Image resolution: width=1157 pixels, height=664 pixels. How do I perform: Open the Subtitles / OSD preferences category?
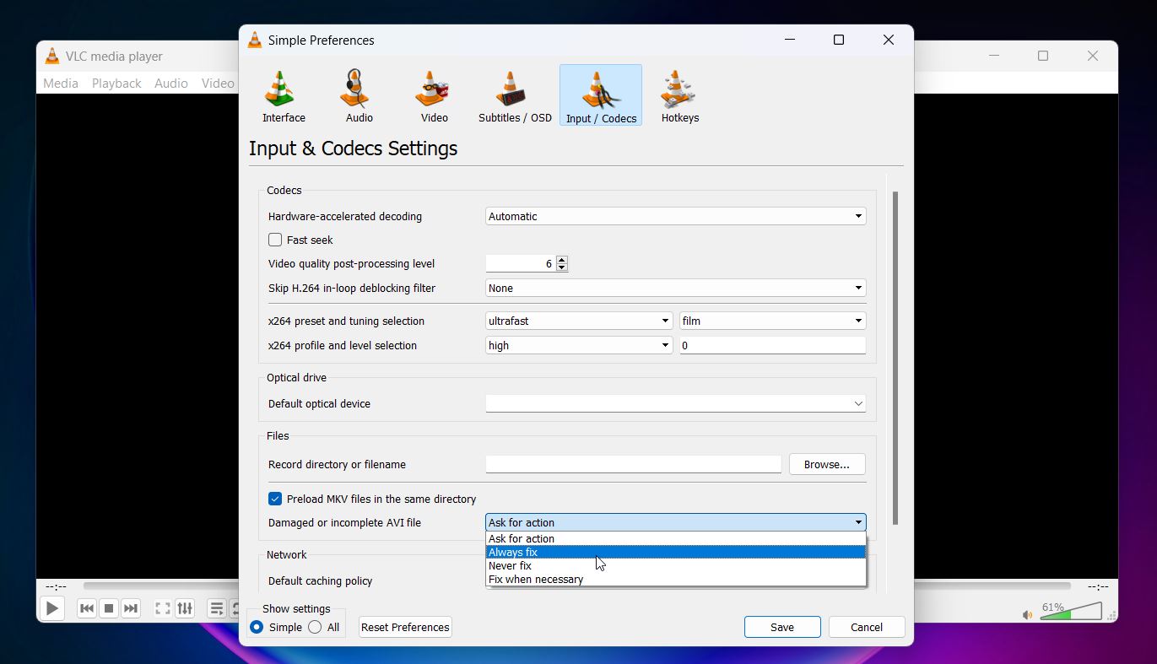(x=515, y=95)
